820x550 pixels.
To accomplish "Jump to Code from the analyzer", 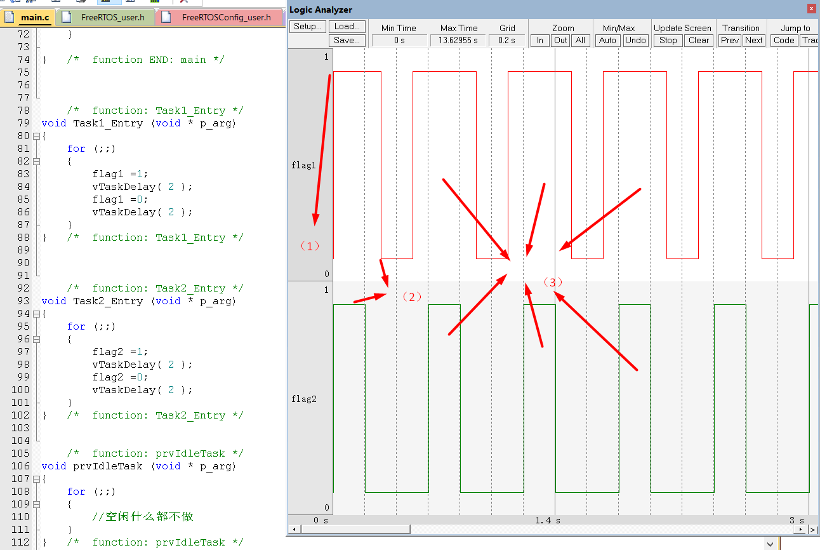I will click(784, 41).
